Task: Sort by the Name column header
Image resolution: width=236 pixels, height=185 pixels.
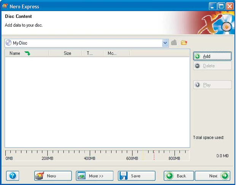Action: (27, 53)
